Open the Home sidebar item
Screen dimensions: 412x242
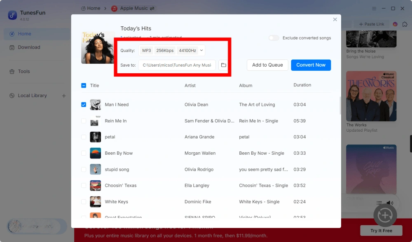click(x=37, y=34)
